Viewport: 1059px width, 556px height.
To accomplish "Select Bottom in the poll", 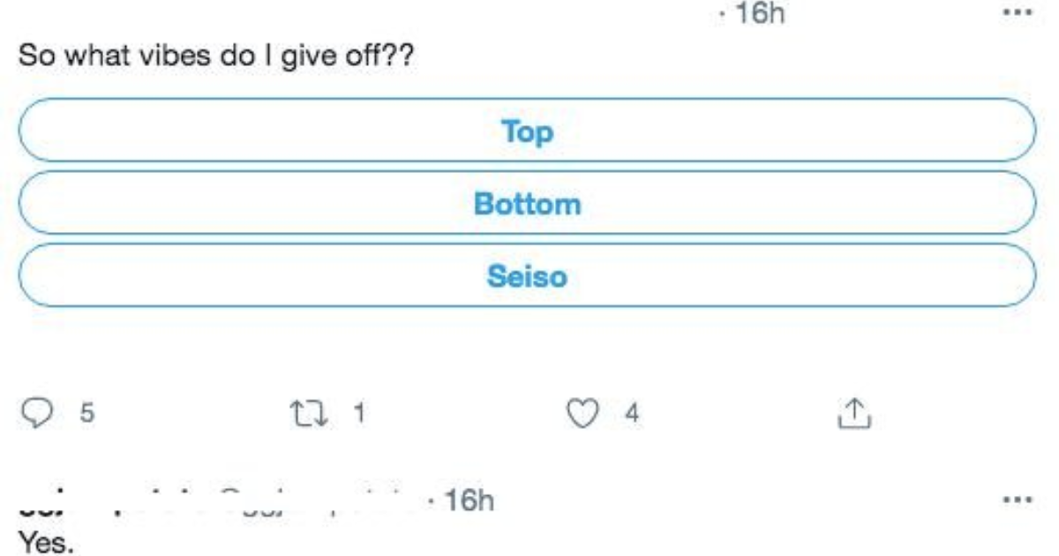I will pos(527,204).
